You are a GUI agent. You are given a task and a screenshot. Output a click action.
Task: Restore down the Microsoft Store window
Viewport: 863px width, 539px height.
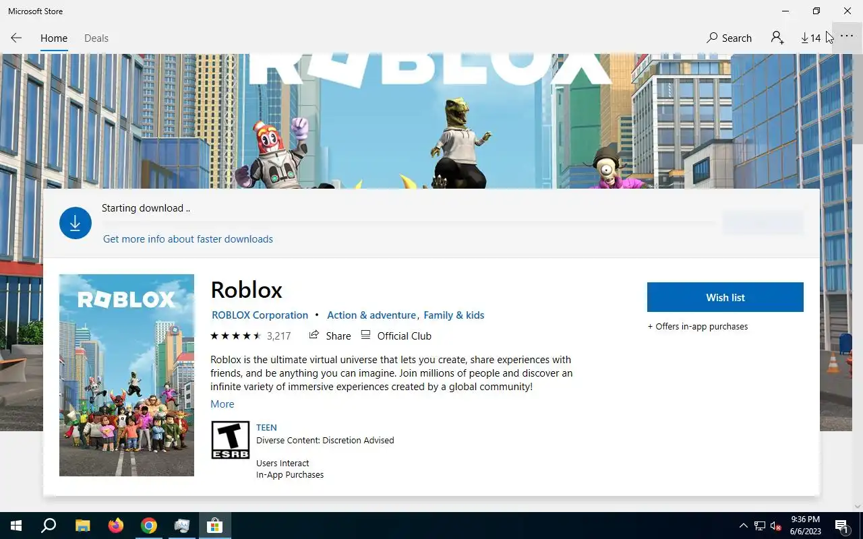tap(816, 11)
